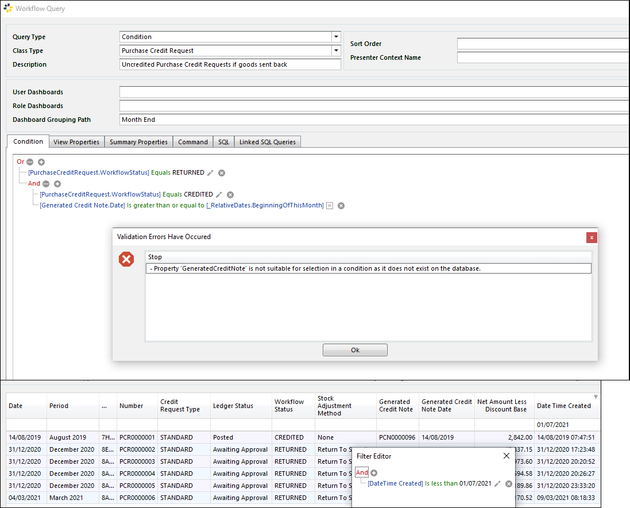
Task: Click the Presenter Context Name field
Action: (x=543, y=57)
